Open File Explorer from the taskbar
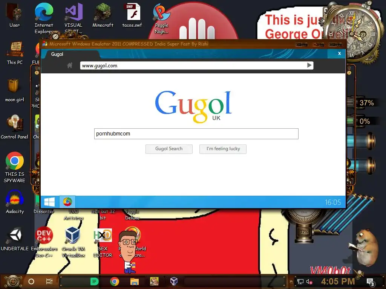This screenshot has width=386, height=289. 135,281
